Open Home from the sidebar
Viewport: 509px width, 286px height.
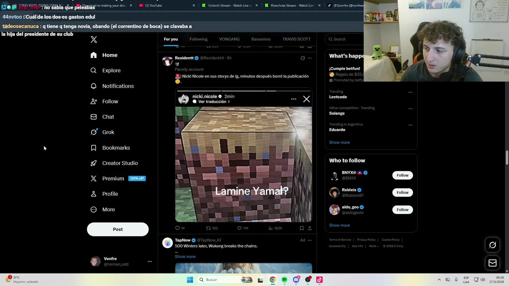pos(104,55)
